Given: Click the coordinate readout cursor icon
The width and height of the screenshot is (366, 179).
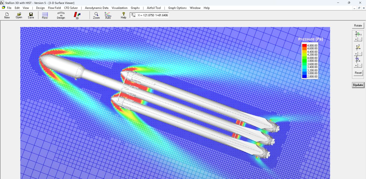Looking at the screenshot, I should [133, 15].
